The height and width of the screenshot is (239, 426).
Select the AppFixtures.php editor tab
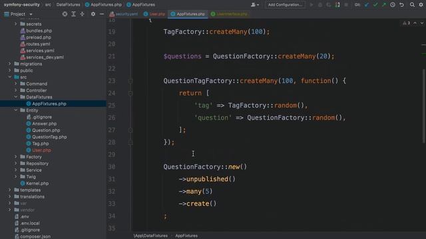pyautogui.click(x=188, y=14)
